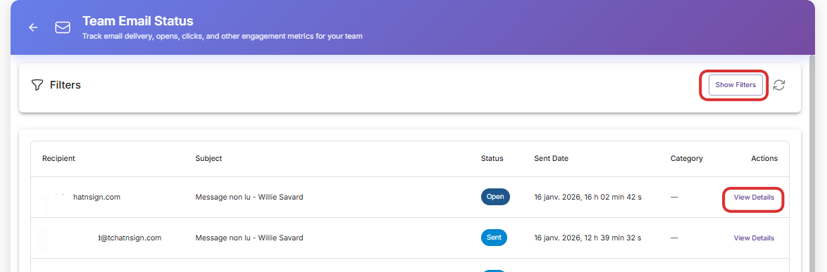This screenshot has width=827, height=272.
Task: Click the subject in the Open status row
Action: click(x=249, y=197)
